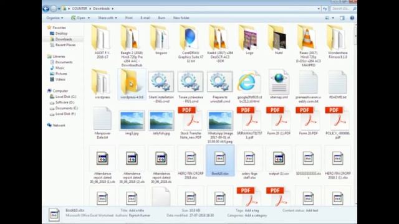Viewport: 399px width, 224px height.
Task: Open the Baaghi 2 (2018) movie folder
Action: [132, 45]
